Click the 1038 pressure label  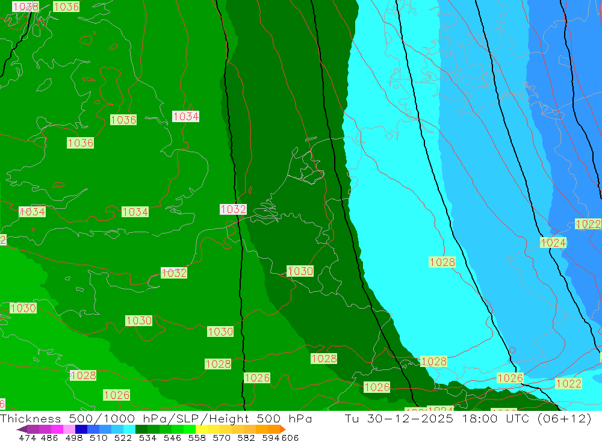pyautogui.click(x=25, y=7)
